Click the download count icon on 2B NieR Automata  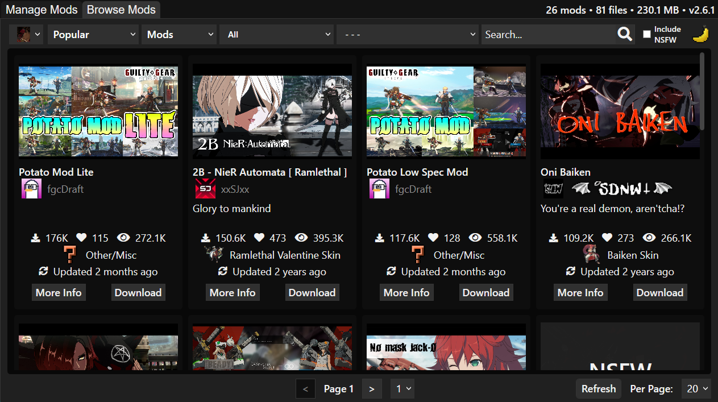point(206,238)
